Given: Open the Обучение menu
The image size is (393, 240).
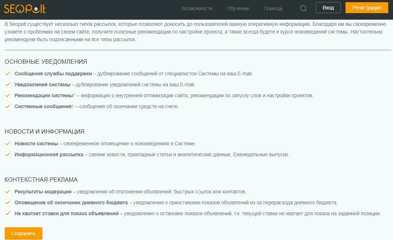Looking at the screenshot, I should (238, 8).
